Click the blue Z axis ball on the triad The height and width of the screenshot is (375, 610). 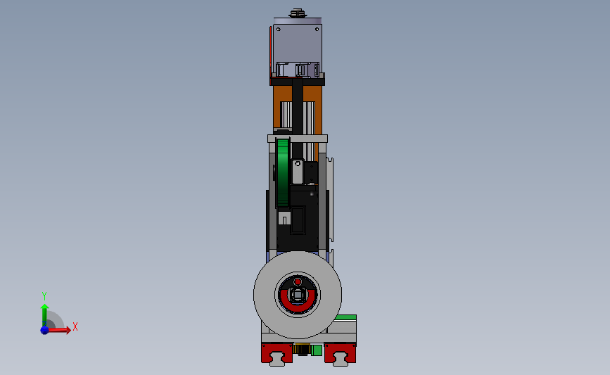[x=45, y=330]
